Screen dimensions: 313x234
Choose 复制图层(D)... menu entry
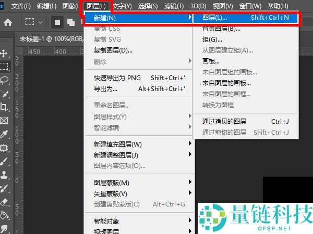[139, 50]
